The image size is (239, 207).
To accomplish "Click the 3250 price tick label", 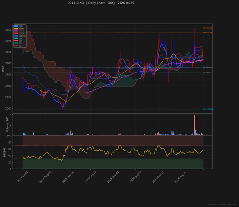I will click(x=8, y=52).
